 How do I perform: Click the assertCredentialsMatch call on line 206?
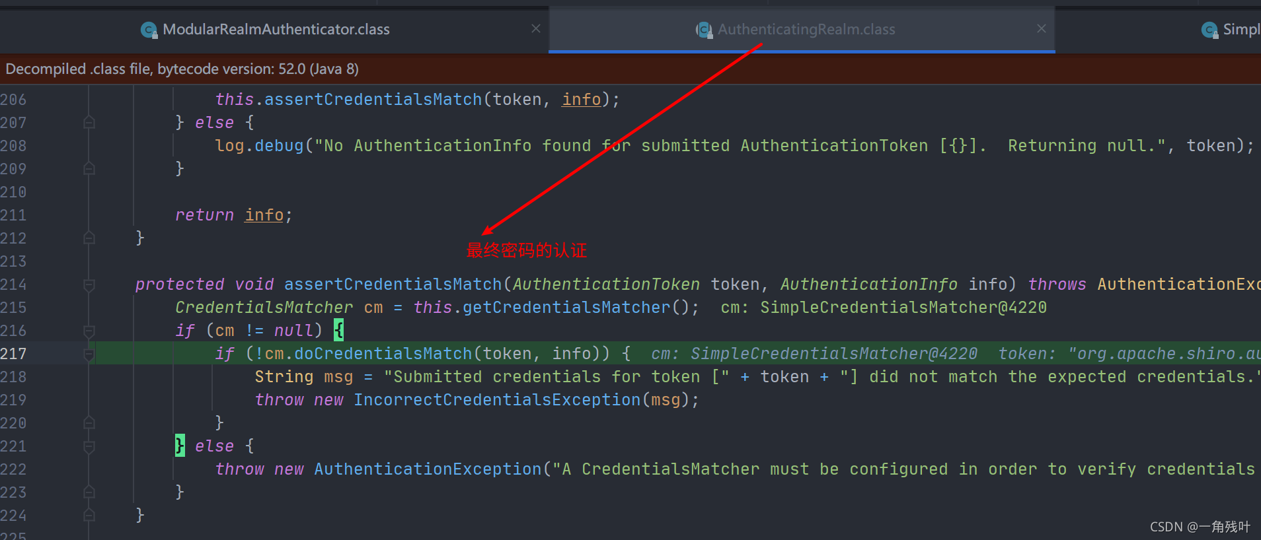tap(373, 100)
